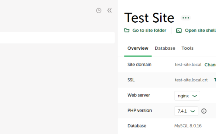The height and width of the screenshot is (134, 216).
Task: Click the Site domain label
Action: click(x=139, y=64)
